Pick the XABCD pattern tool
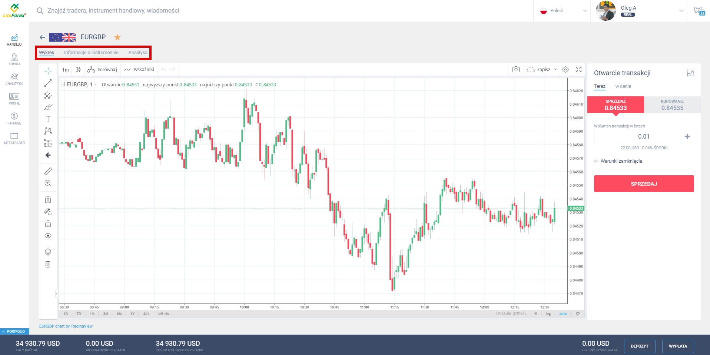 click(x=48, y=131)
